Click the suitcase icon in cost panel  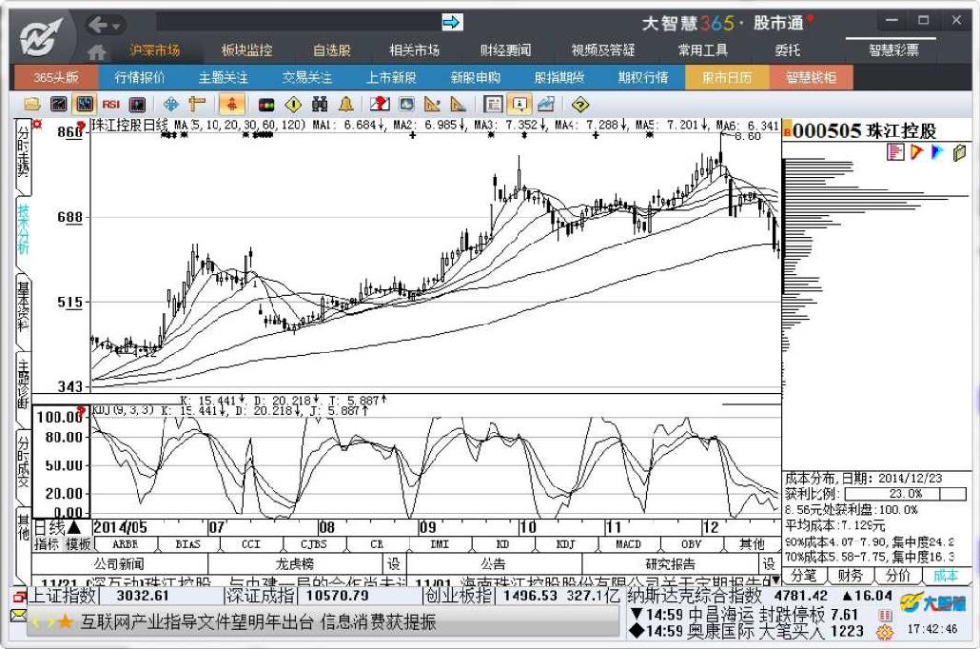pos(959,151)
